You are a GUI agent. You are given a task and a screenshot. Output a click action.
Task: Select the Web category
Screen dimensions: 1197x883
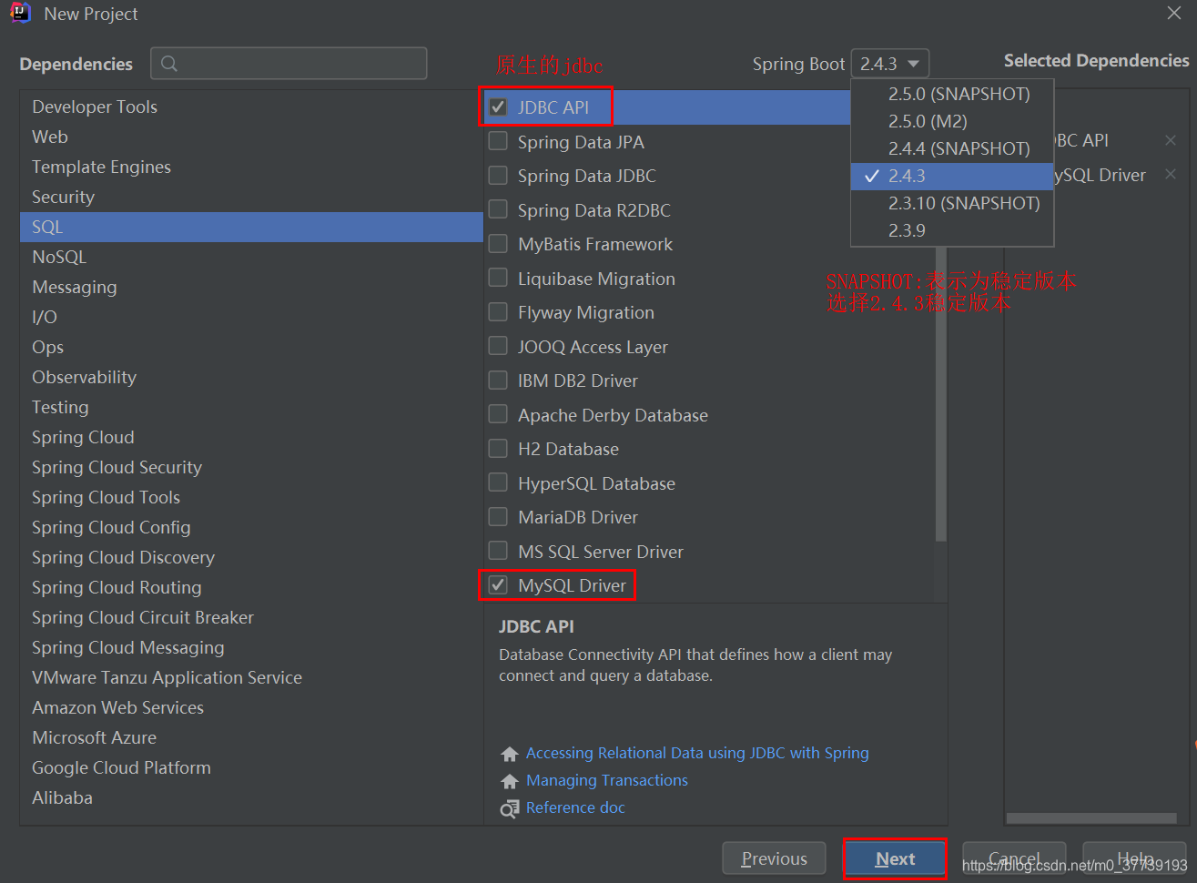tap(251, 137)
